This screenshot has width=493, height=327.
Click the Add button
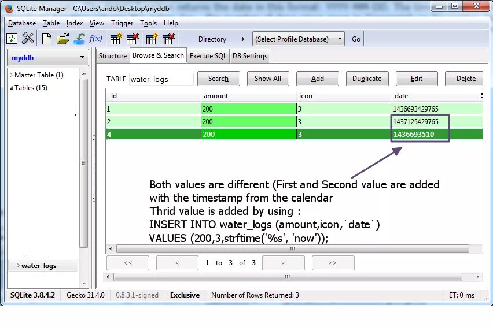click(318, 79)
